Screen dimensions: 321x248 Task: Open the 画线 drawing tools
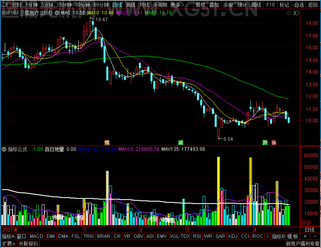256,5
